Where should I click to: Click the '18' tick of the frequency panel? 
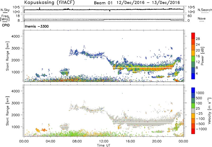click(x=18, y=16)
